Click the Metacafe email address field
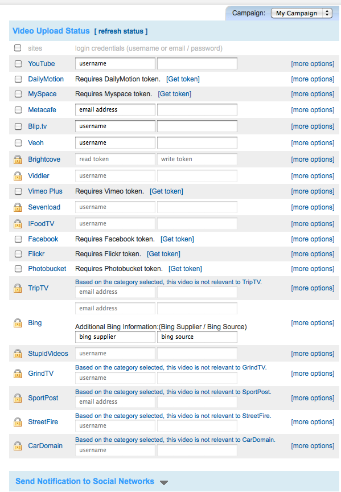This screenshot has width=341, height=492. (x=115, y=110)
